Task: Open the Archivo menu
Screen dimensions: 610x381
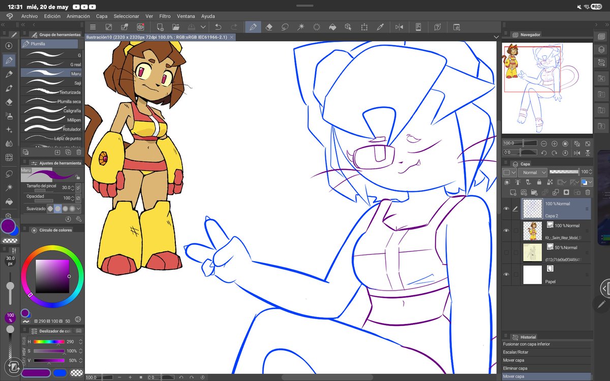Action: [x=29, y=16]
